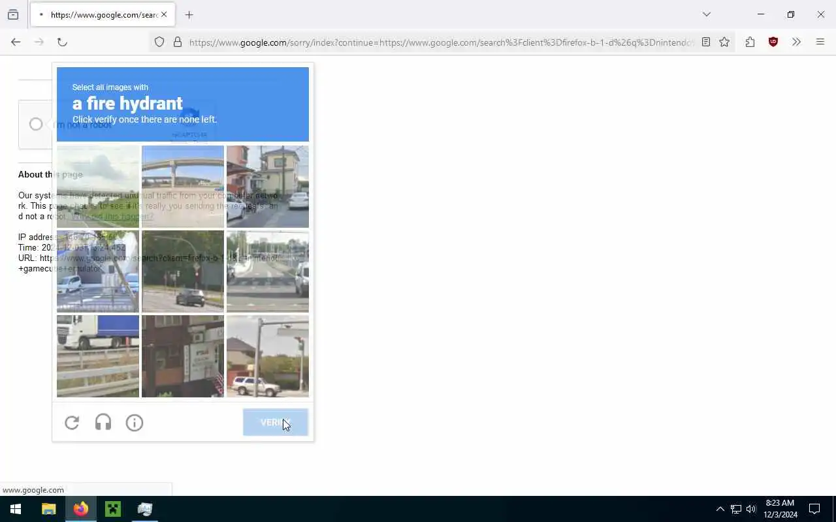Select the yellow house street tile

tap(268, 187)
